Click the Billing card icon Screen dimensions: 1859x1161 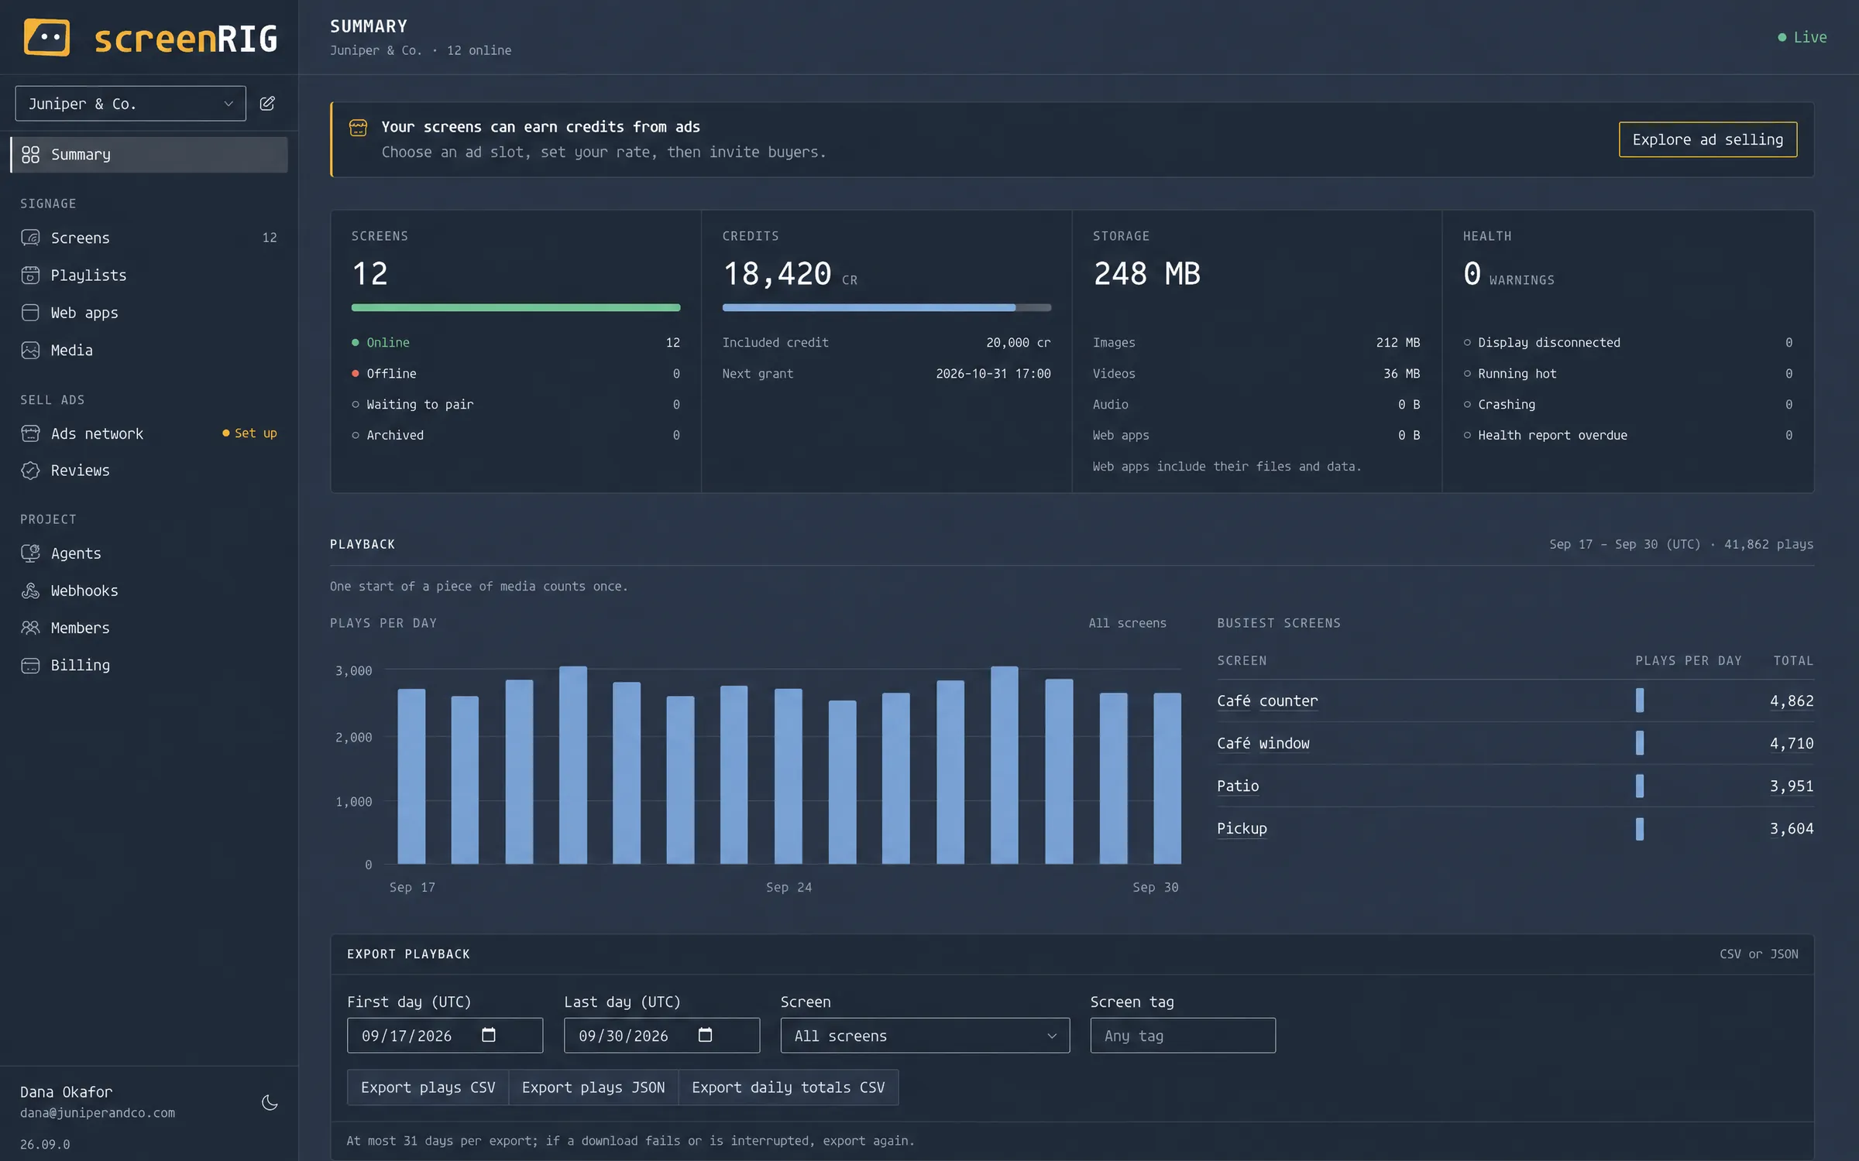point(30,665)
